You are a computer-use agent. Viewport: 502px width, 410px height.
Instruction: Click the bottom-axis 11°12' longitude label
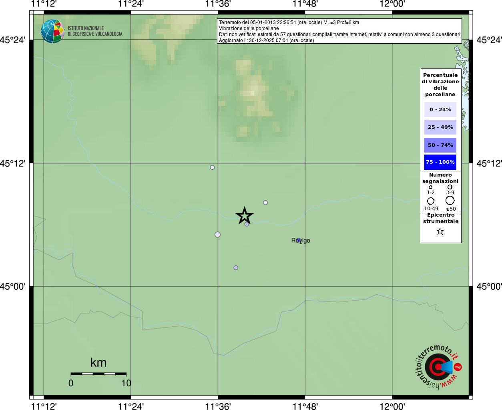[44, 406]
